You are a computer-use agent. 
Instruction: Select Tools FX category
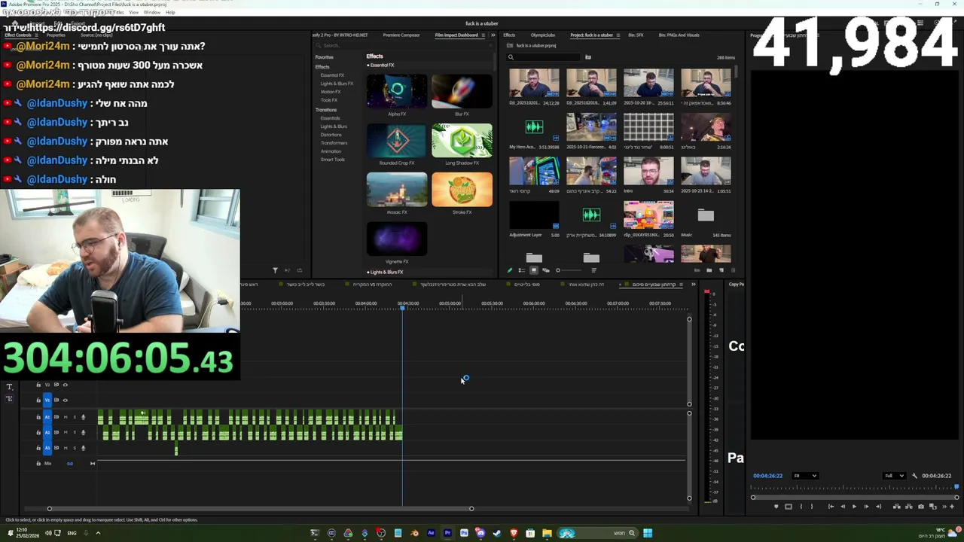pos(329,100)
